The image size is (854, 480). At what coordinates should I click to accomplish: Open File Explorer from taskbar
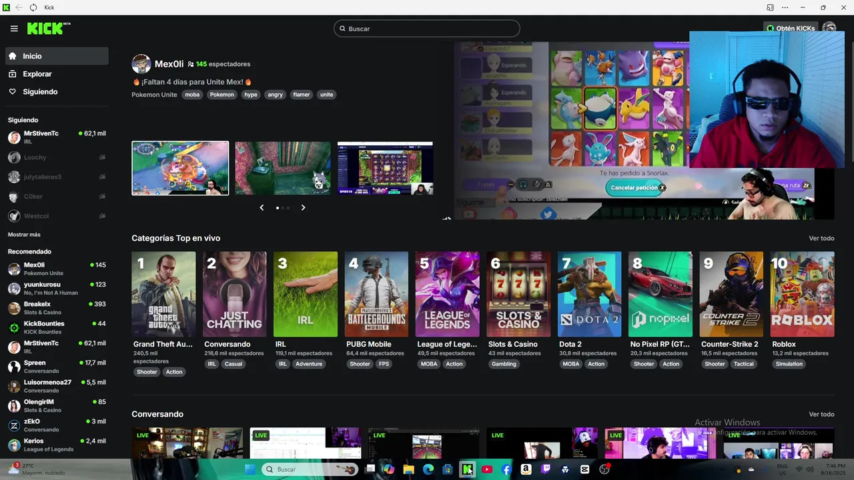point(408,469)
